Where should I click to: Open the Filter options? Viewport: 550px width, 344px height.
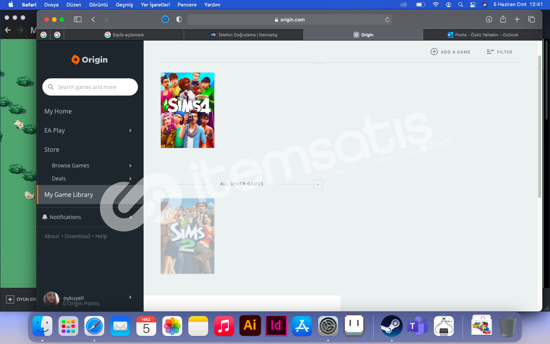pyautogui.click(x=499, y=52)
